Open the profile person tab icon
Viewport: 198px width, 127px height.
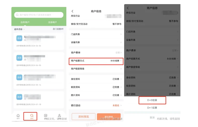click(x=59, y=115)
